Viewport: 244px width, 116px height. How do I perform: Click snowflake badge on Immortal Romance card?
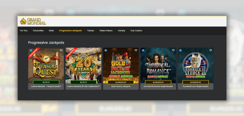(143, 50)
